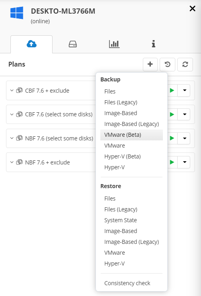Image resolution: width=201 pixels, height=296 pixels.
Task: Run the NBF 7.6 + exclude plan
Action: click(x=172, y=162)
